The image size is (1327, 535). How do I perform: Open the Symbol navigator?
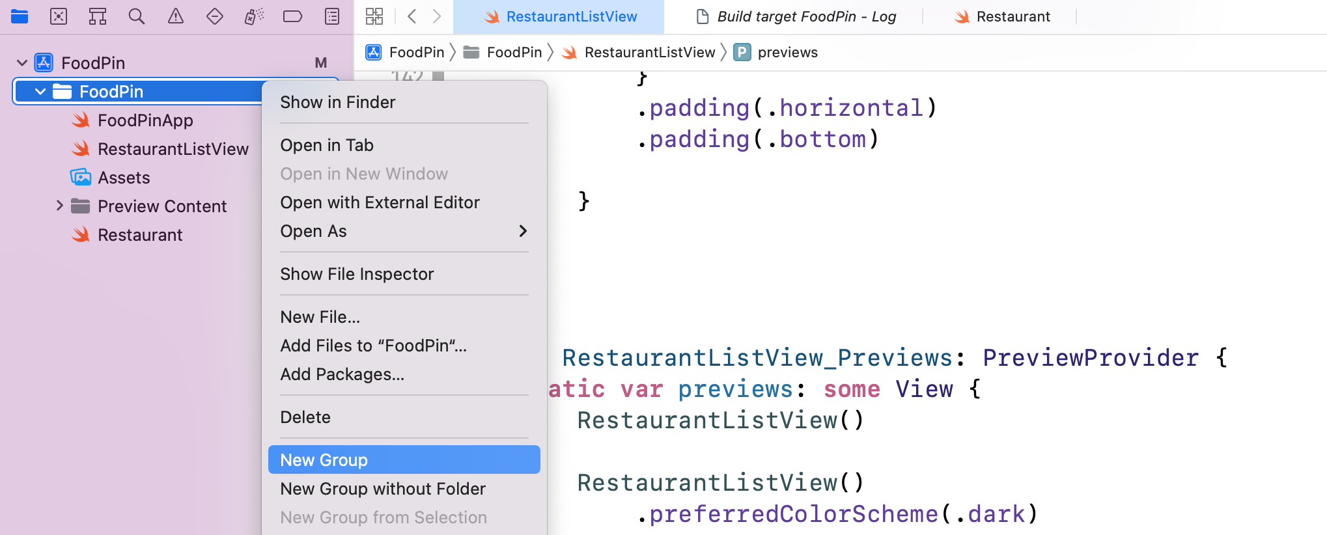(97, 16)
